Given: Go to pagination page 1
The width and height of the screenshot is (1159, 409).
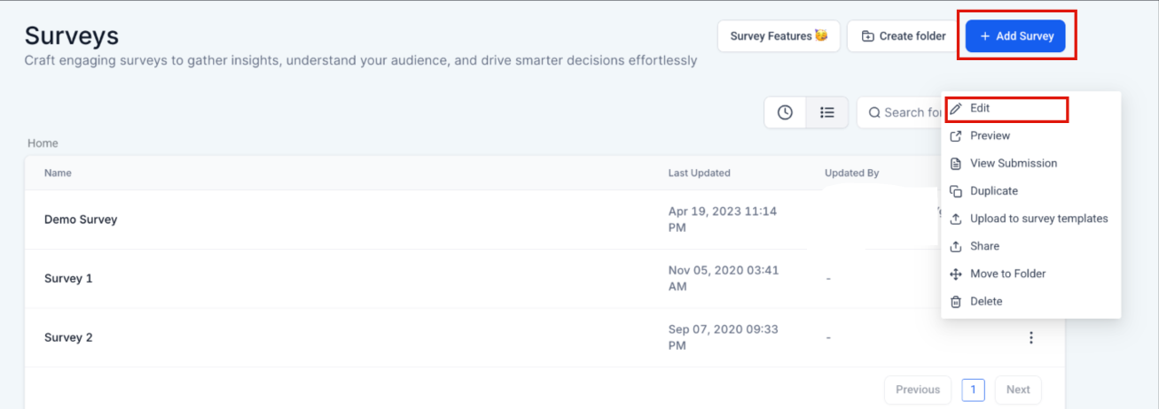Looking at the screenshot, I should click(973, 390).
